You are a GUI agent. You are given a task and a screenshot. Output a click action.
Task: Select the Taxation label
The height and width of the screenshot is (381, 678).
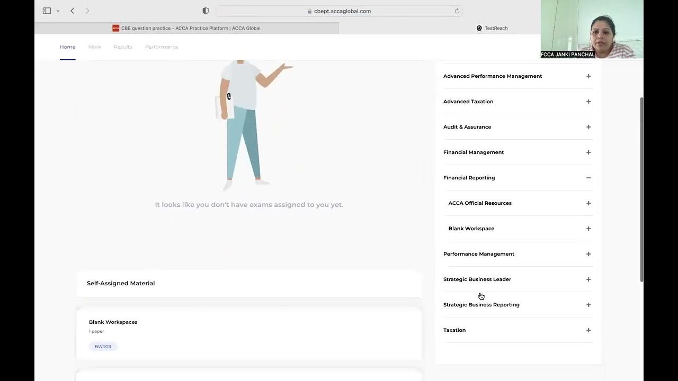click(x=454, y=330)
